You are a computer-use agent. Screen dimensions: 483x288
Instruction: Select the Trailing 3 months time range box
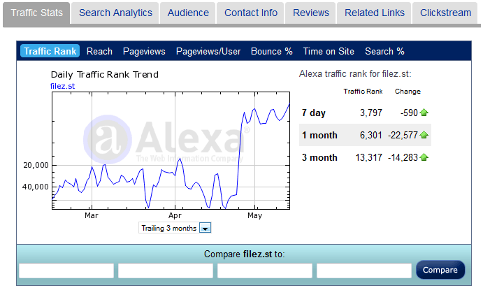click(169, 228)
